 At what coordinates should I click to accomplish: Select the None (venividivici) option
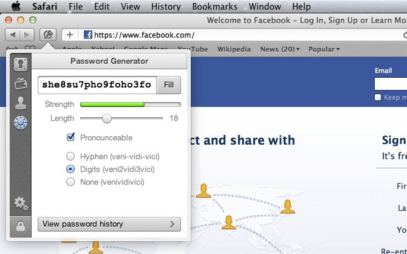70,182
